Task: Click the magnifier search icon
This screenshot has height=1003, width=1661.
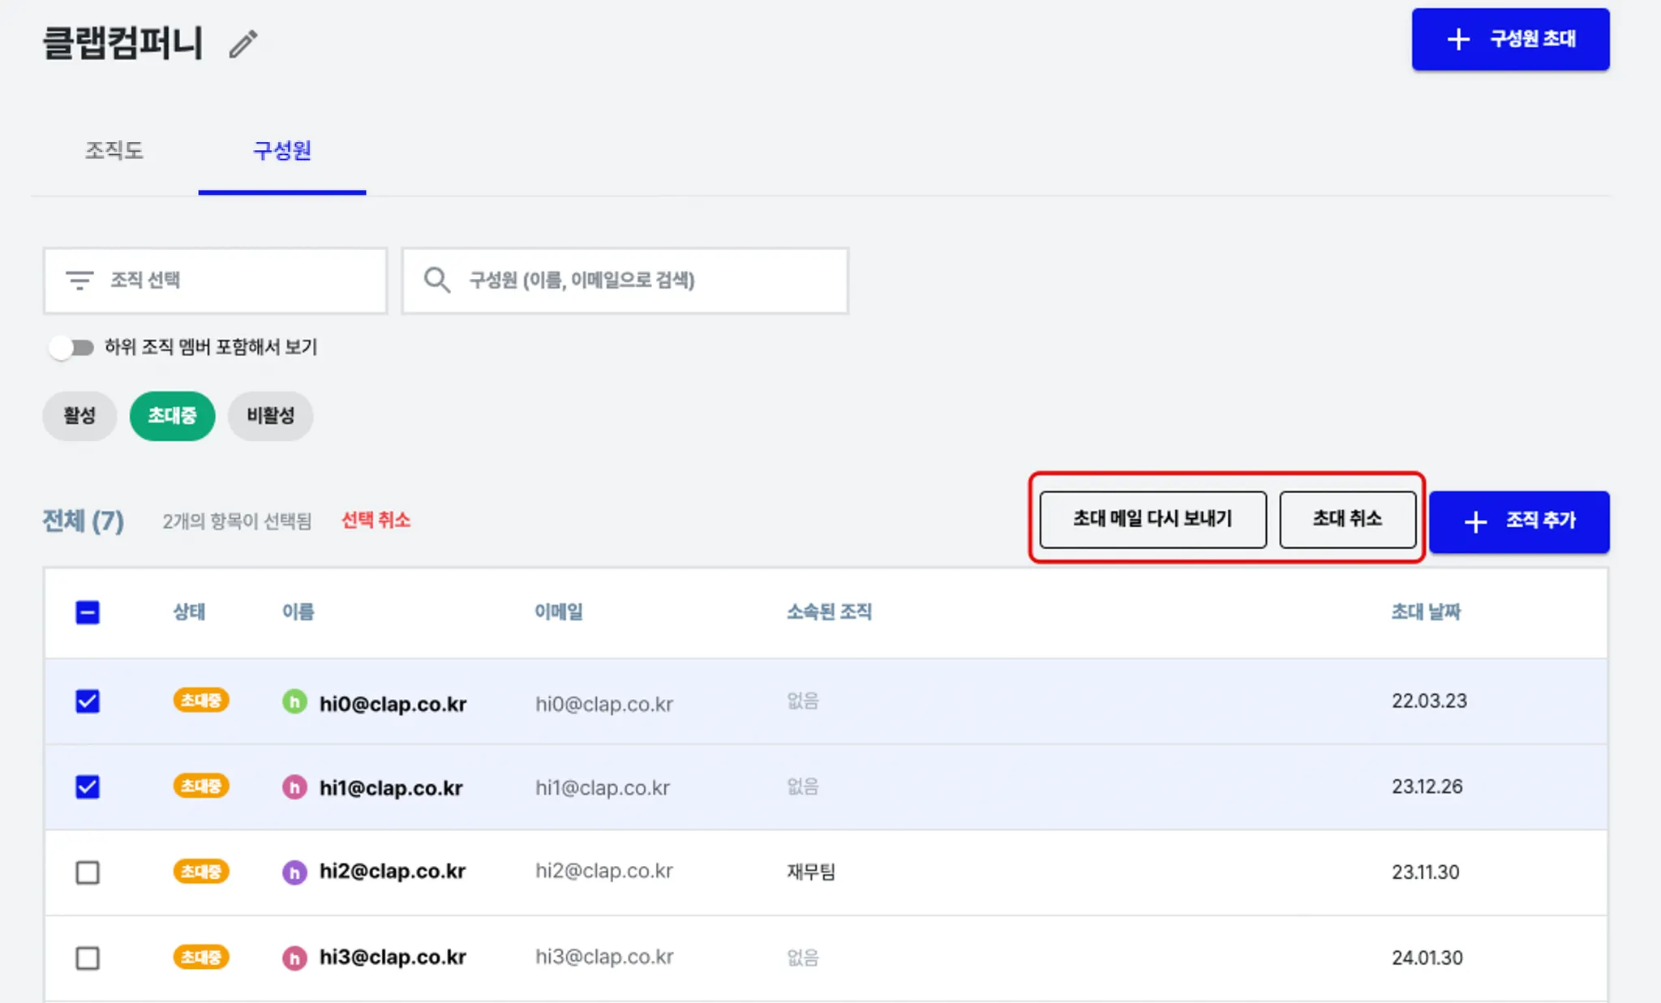Action: pos(437,280)
